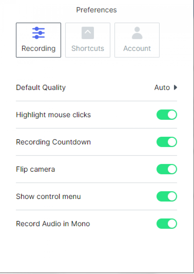The height and width of the screenshot is (274, 194).
Task: Click the Default Quality setting label
Action: click(41, 88)
